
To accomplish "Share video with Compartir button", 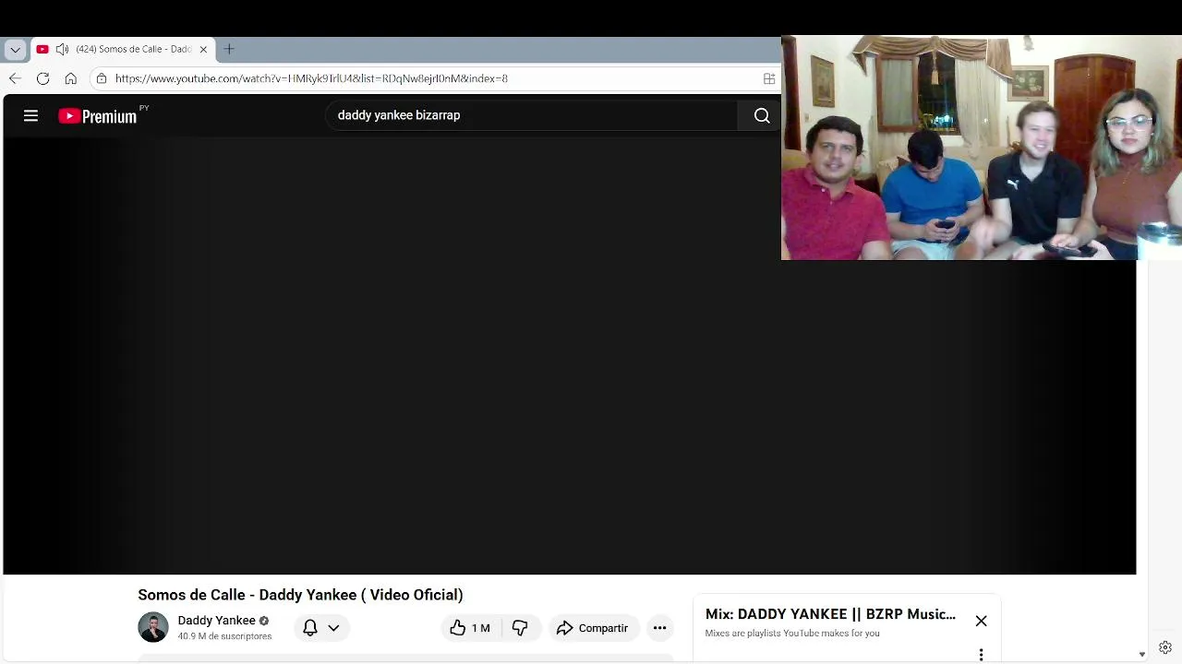I will [x=593, y=628].
